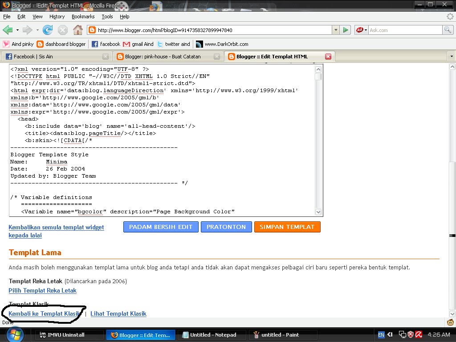Click the smiley icon in the status bar
The image size is (456, 342).
(450, 322)
